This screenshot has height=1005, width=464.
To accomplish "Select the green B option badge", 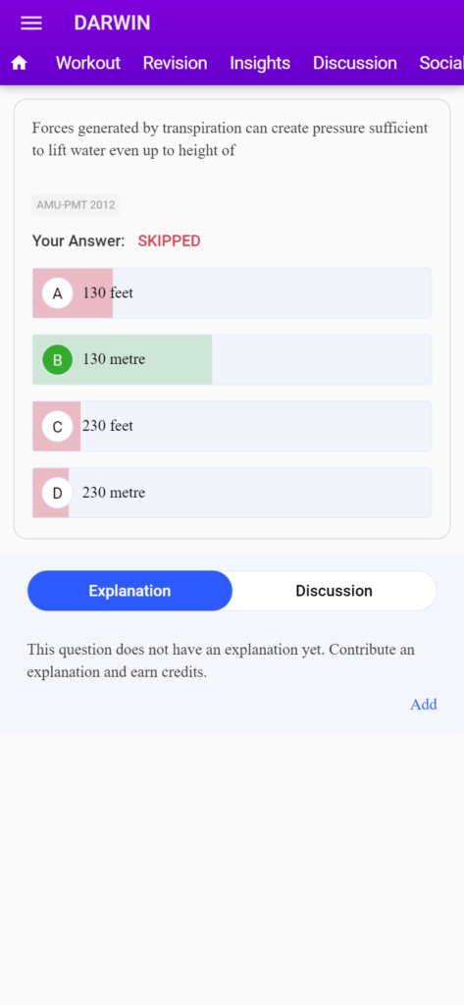I will pos(58,360).
